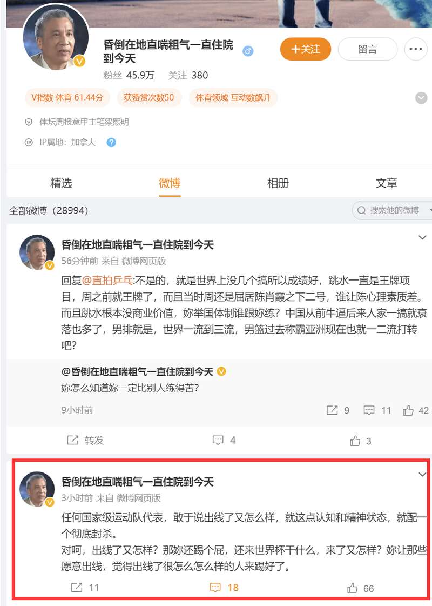
Task: Click the blue question mark beside IP属地
Action: [111, 143]
